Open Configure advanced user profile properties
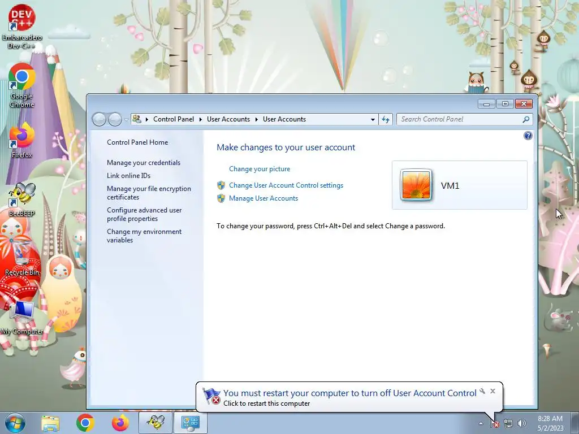The width and height of the screenshot is (579, 434). point(144,214)
